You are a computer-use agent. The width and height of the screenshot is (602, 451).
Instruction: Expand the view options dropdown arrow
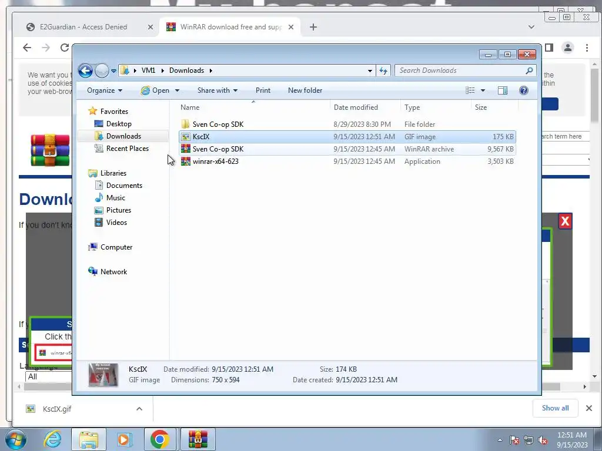483,90
